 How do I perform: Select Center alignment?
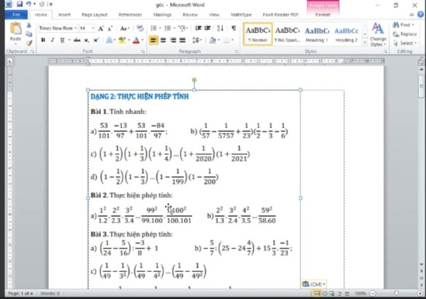coord(163,40)
